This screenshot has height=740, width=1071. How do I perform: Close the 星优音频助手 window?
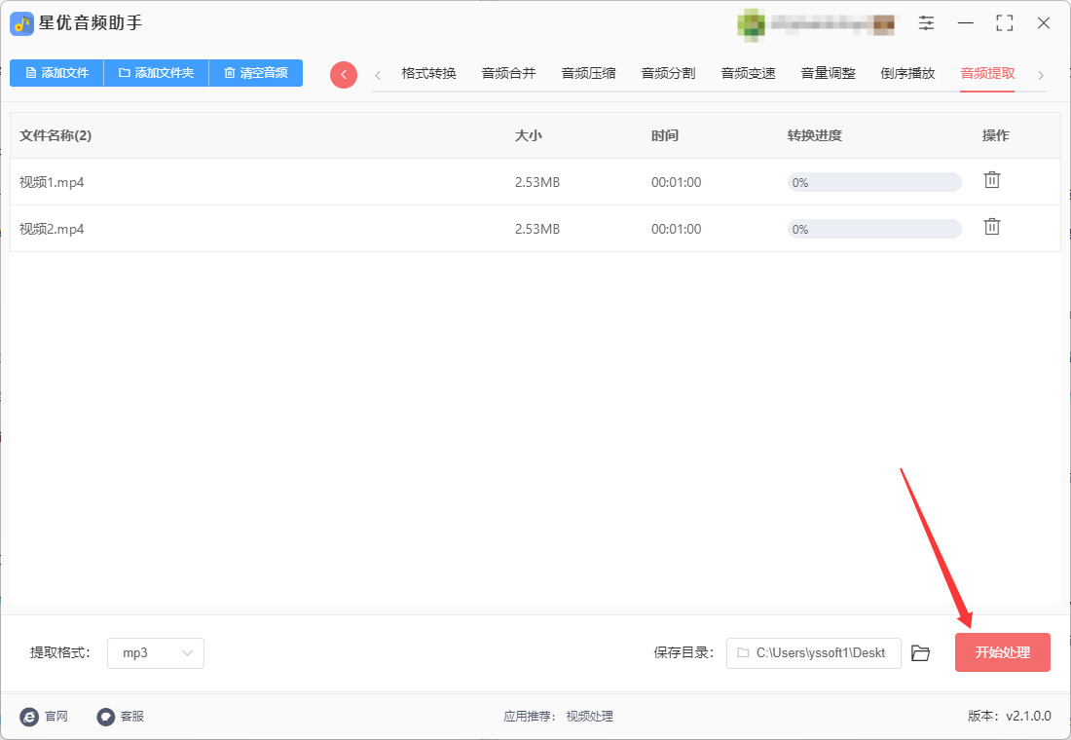click(1044, 23)
